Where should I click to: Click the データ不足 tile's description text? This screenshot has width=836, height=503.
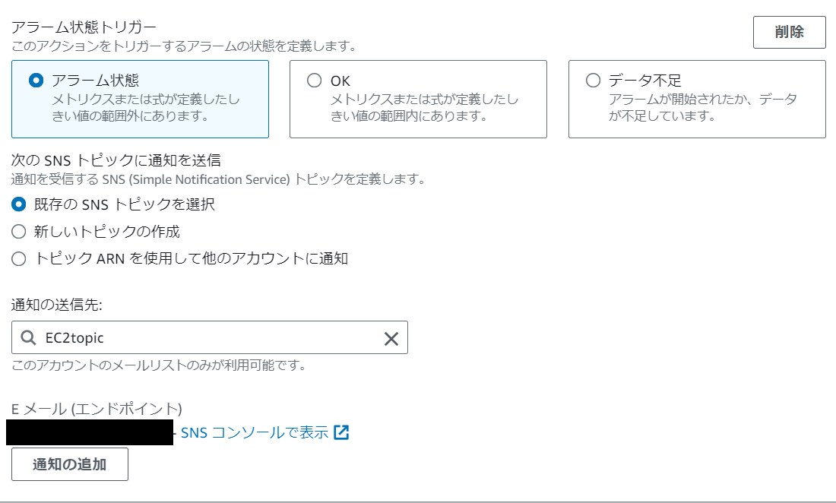tap(703, 107)
